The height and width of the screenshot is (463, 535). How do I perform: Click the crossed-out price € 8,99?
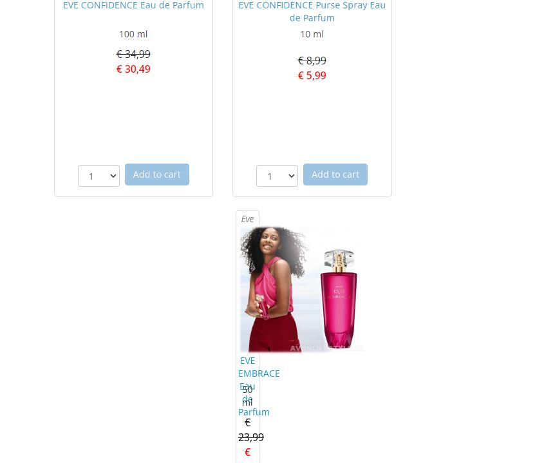click(312, 61)
